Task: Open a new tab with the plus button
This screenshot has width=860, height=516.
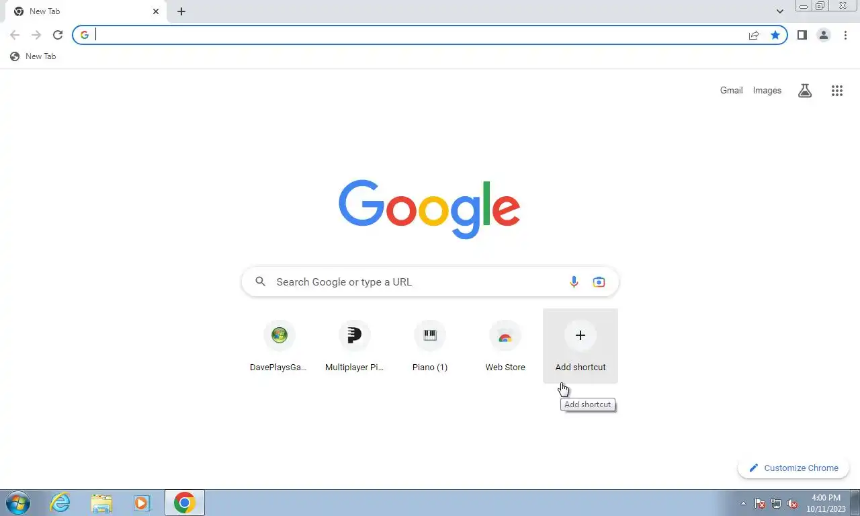Action: pyautogui.click(x=181, y=11)
